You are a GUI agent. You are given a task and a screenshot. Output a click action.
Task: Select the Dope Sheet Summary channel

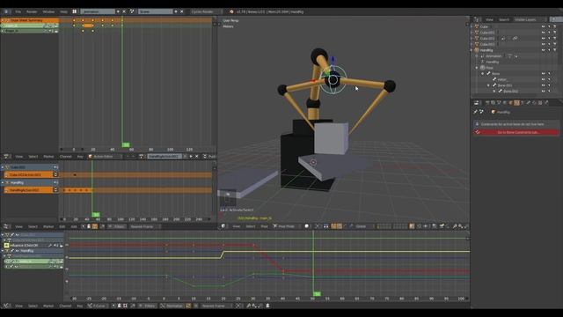pos(29,20)
